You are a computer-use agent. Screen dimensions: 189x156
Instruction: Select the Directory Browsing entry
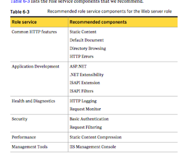(x=88, y=48)
